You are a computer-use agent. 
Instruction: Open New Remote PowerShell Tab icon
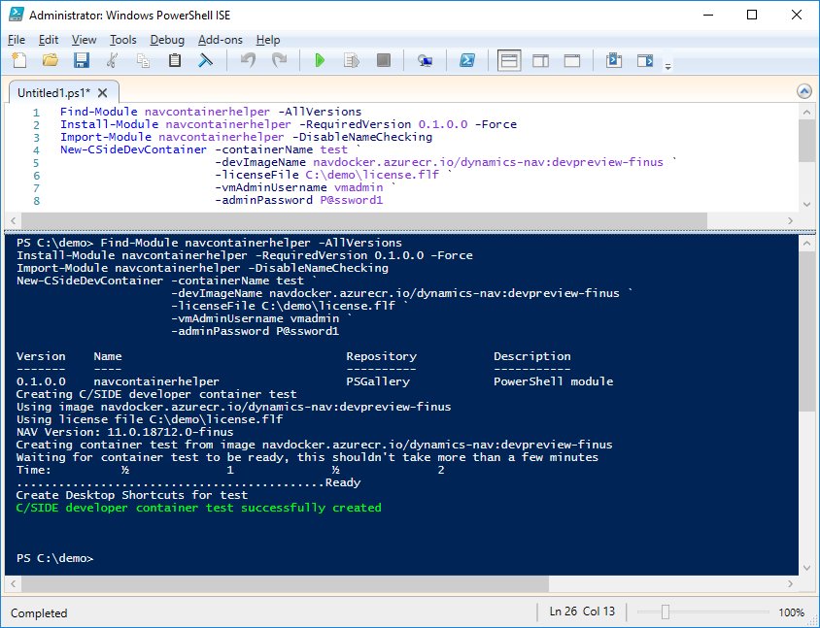pyautogui.click(x=425, y=60)
